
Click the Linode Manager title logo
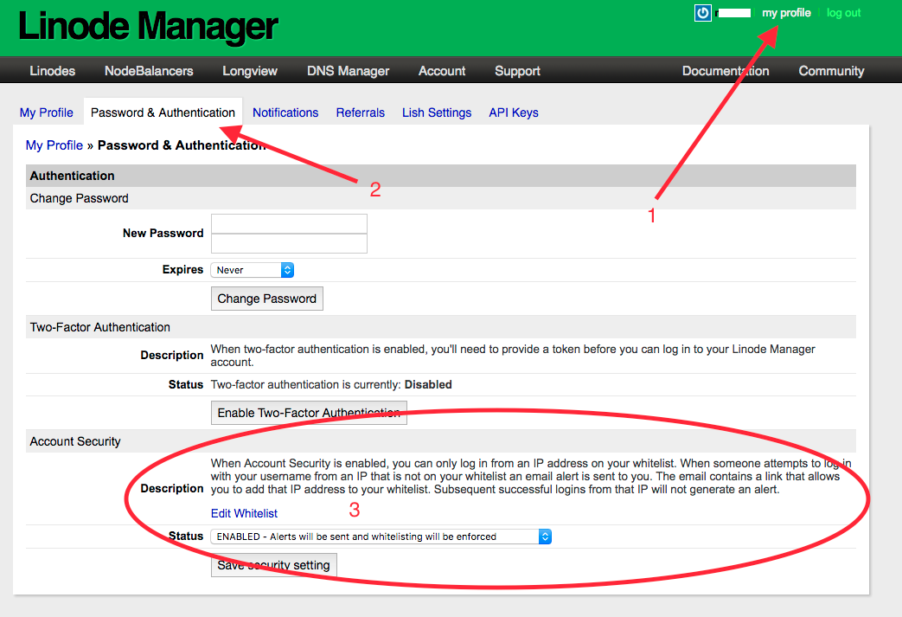pos(148,27)
